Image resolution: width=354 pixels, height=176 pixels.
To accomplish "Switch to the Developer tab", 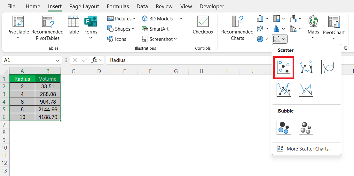I will coord(212,6).
